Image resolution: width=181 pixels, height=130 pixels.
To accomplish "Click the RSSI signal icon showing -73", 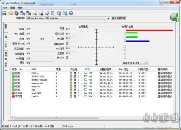I will (x=86, y=90).
